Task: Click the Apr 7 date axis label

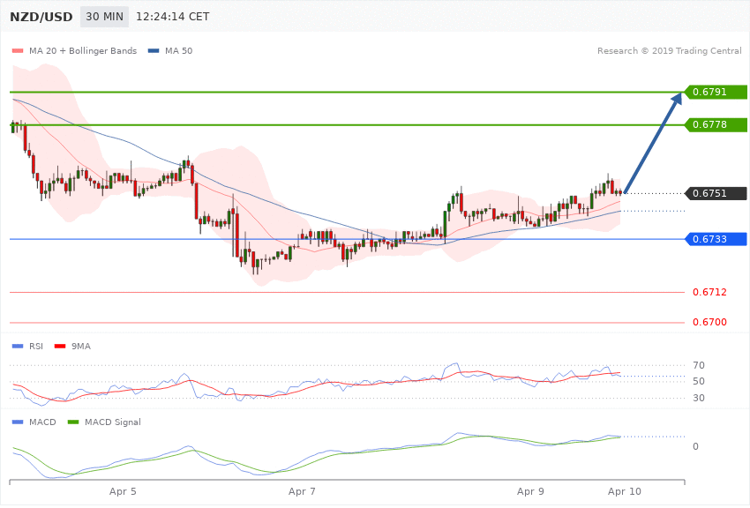Action: coord(303,491)
